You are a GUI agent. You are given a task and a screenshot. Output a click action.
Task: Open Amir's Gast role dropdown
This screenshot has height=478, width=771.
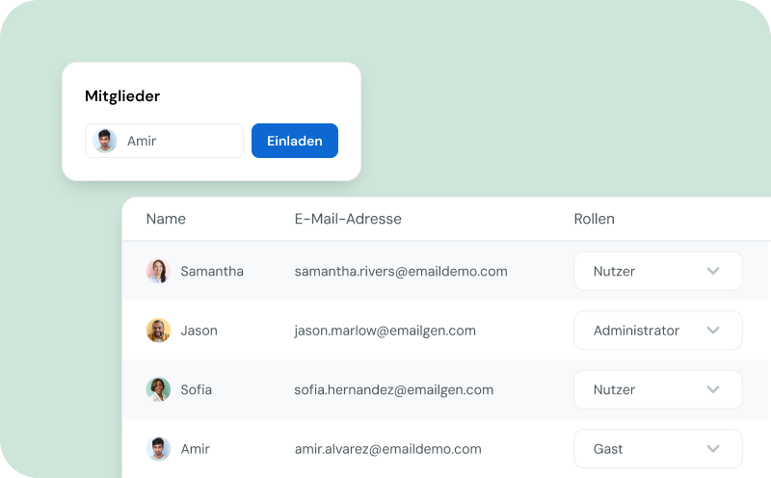(x=658, y=448)
